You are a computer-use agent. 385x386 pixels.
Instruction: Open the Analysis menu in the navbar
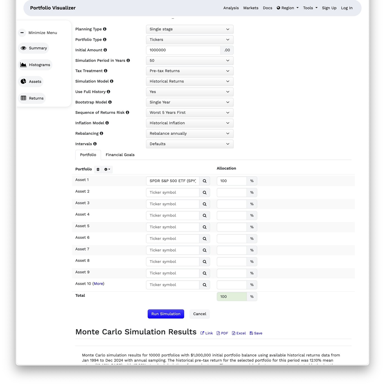231,8
